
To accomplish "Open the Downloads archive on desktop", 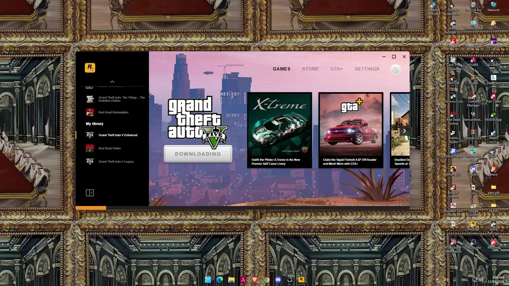I will (473, 43).
